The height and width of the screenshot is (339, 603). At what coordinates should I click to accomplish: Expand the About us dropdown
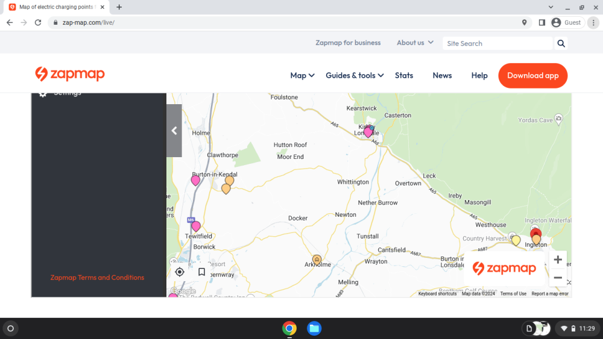415,43
